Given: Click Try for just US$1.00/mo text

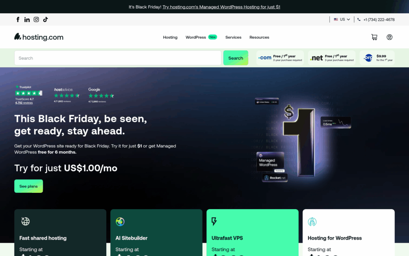Looking at the screenshot, I should (66, 168).
